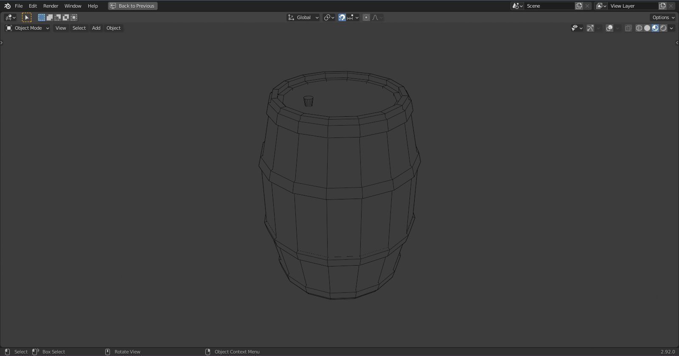Click the Box Select mouse drag icon
Image resolution: width=679 pixels, height=356 pixels.
(36, 352)
